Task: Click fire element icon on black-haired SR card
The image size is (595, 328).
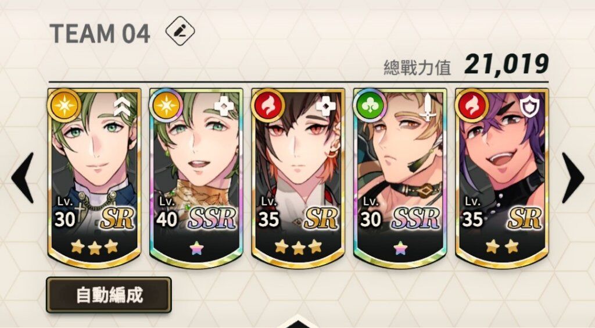Action: [268, 105]
